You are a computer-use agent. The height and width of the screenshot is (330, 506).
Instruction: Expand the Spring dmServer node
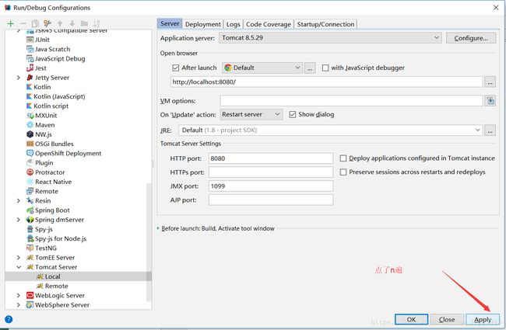pyautogui.click(x=19, y=220)
